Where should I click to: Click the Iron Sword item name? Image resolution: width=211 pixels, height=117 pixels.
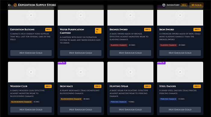[167, 29]
